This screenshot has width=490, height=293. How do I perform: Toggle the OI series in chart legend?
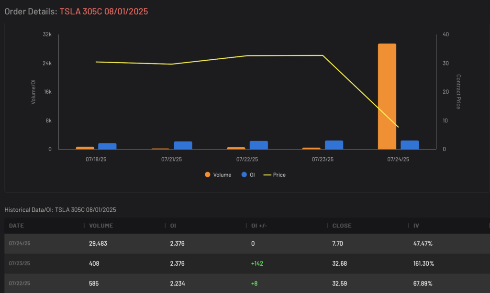point(248,175)
